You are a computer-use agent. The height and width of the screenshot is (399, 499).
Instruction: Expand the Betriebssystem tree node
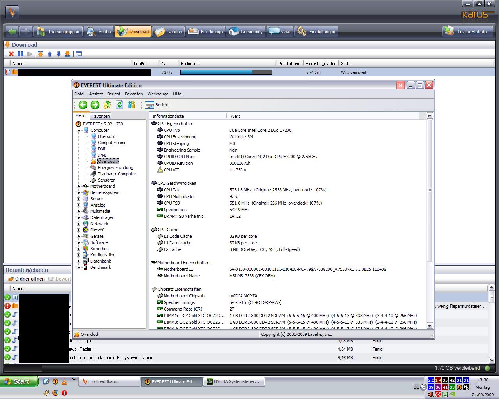tap(78, 192)
